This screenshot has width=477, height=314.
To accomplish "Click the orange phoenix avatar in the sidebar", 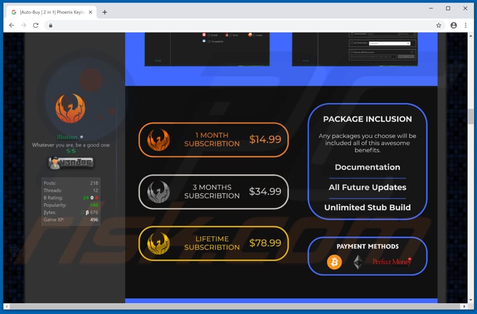I will [x=71, y=108].
